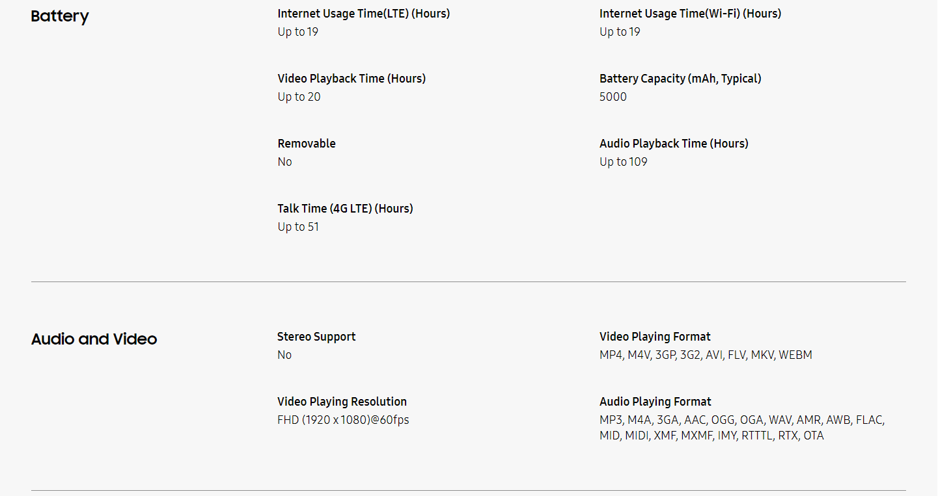The width and height of the screenshot is (938, 496).
Task: Click the Removable spec label
Action: (307, 144)
